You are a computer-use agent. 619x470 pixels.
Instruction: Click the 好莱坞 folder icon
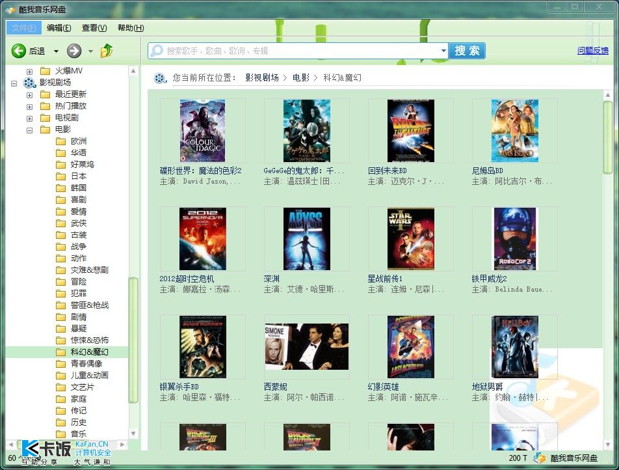[61, 165]
